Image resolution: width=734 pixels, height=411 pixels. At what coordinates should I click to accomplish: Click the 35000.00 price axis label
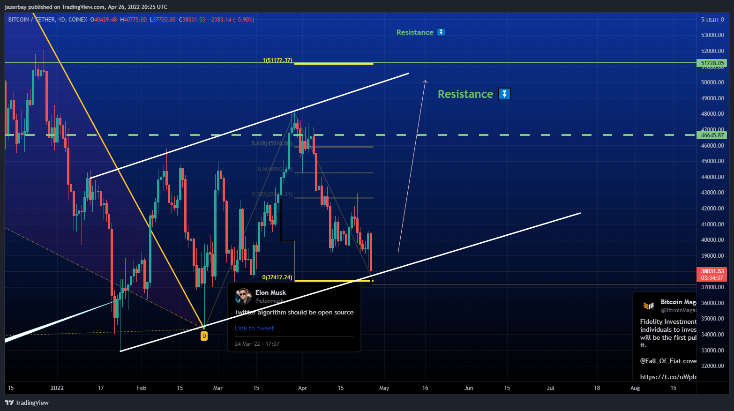pyautogui.click(x=712, y=319)
